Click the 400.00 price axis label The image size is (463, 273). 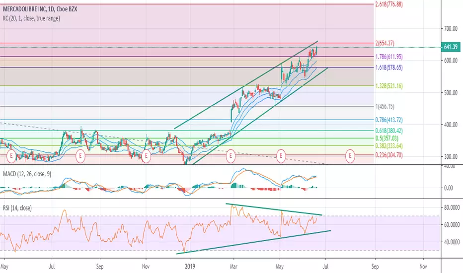451,125
